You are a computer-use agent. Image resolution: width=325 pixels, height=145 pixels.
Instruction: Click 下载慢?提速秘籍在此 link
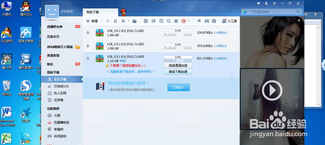coord(128,66)
